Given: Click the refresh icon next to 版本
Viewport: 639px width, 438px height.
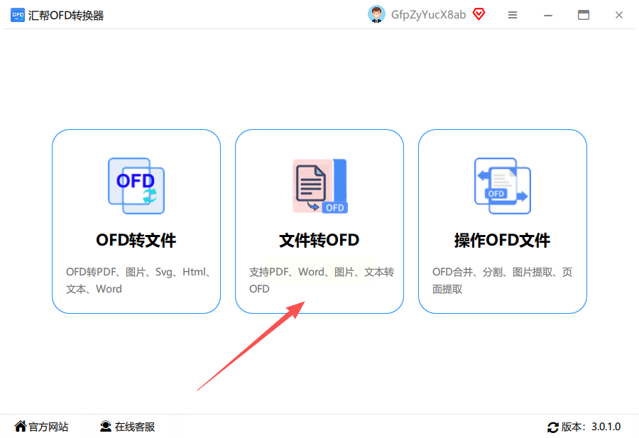Looking at the screenshot, I should click(x=552, y=427).
